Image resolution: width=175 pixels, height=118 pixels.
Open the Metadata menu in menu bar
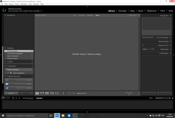tap(24, 4)
